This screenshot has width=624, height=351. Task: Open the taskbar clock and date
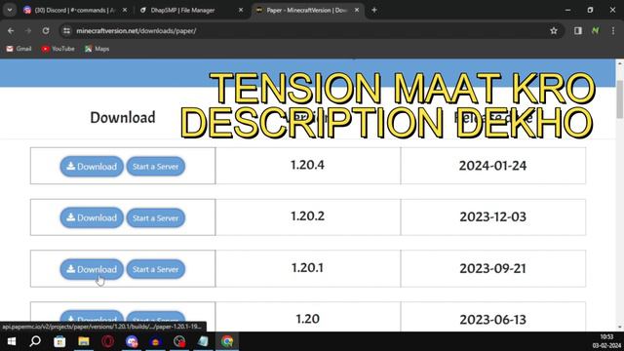point(606,341)
